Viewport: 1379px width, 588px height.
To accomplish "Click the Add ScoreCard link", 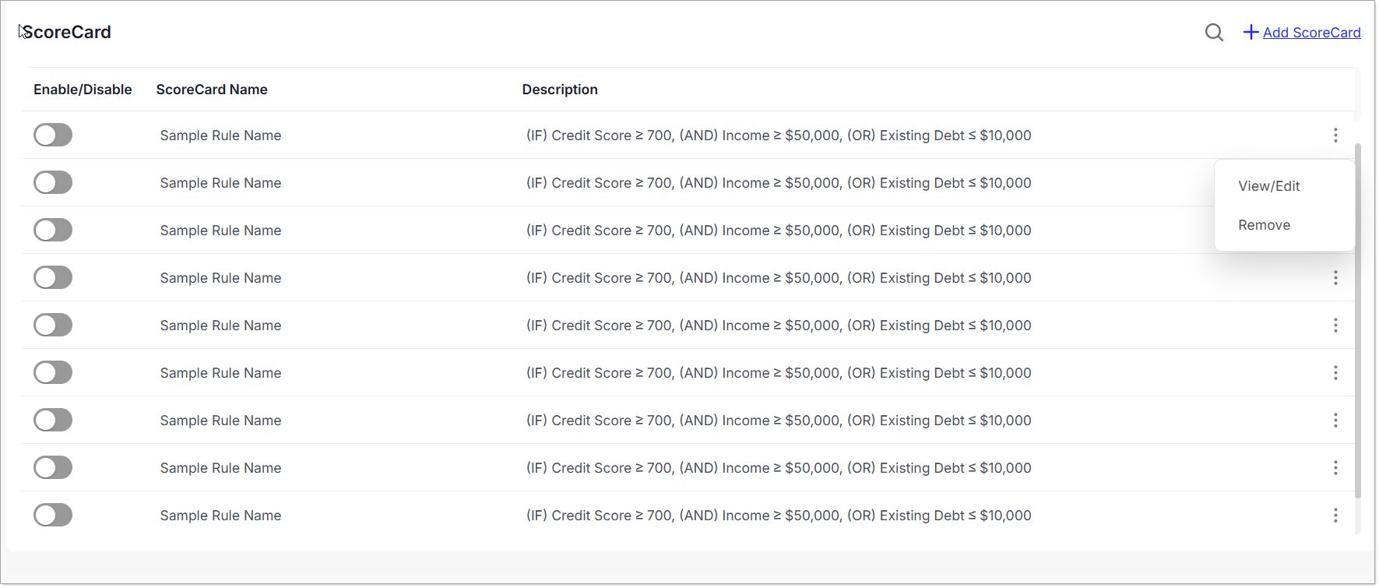I will (x=1311, y=33).
